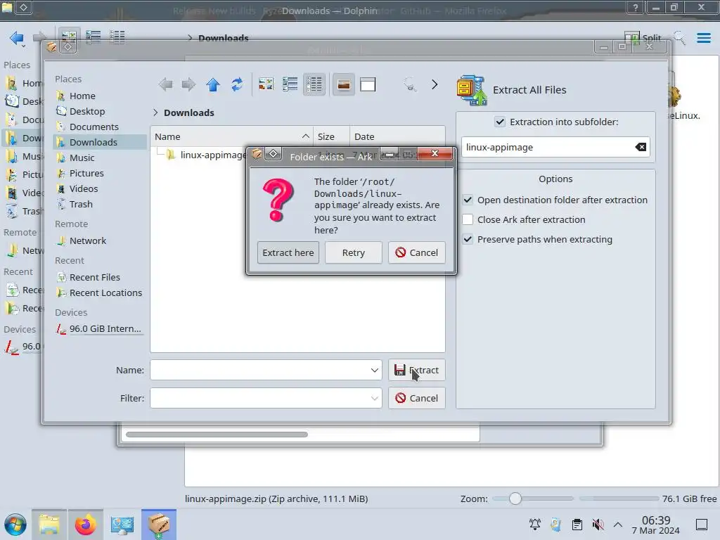Clear the subfolder name field
The image size is (720, 540).
pos(641,147)
